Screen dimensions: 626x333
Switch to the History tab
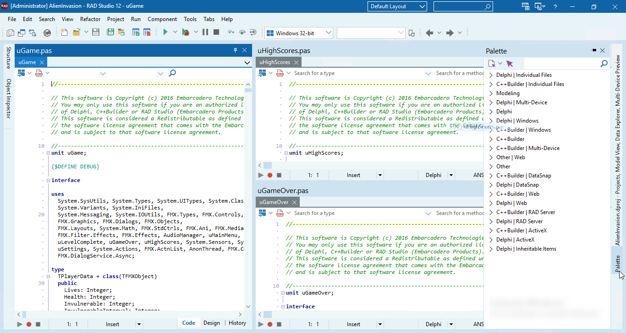[x=237, y=323]
